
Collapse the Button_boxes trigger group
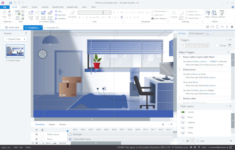(180, 70)
